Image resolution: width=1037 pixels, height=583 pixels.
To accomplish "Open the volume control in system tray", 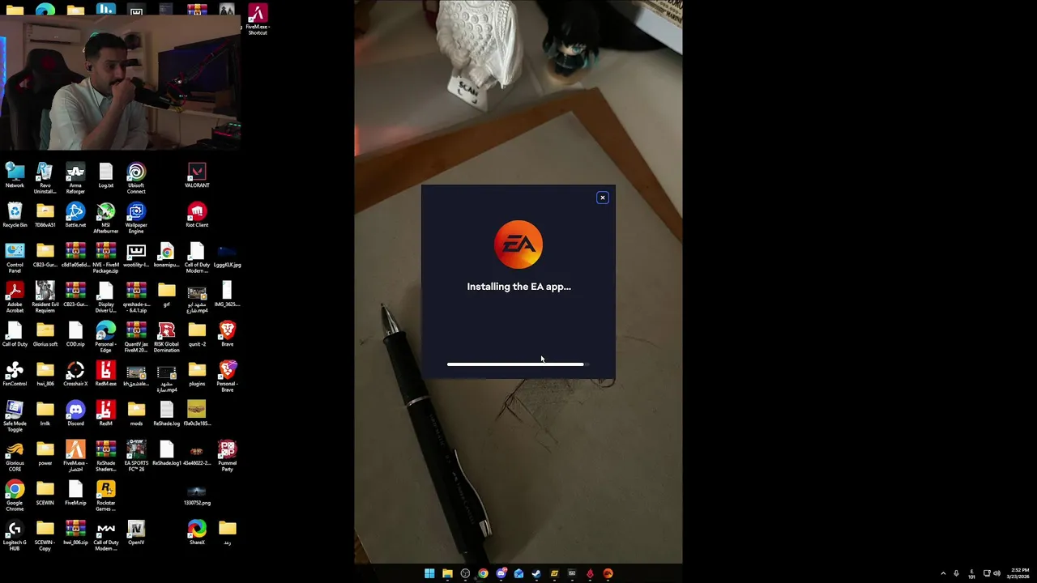I will tap(996, 573).
